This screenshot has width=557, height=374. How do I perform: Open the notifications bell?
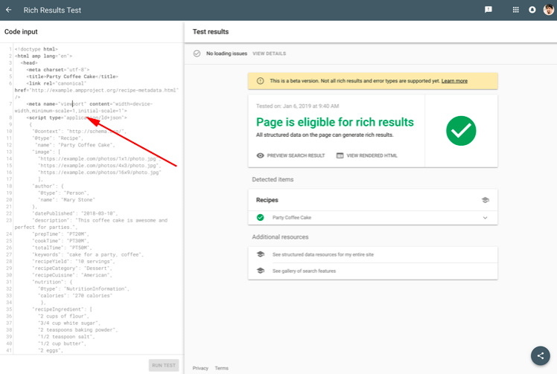pyautogui.click(x=532, y=10)
